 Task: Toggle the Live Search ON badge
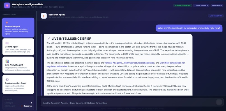(216, 16)
